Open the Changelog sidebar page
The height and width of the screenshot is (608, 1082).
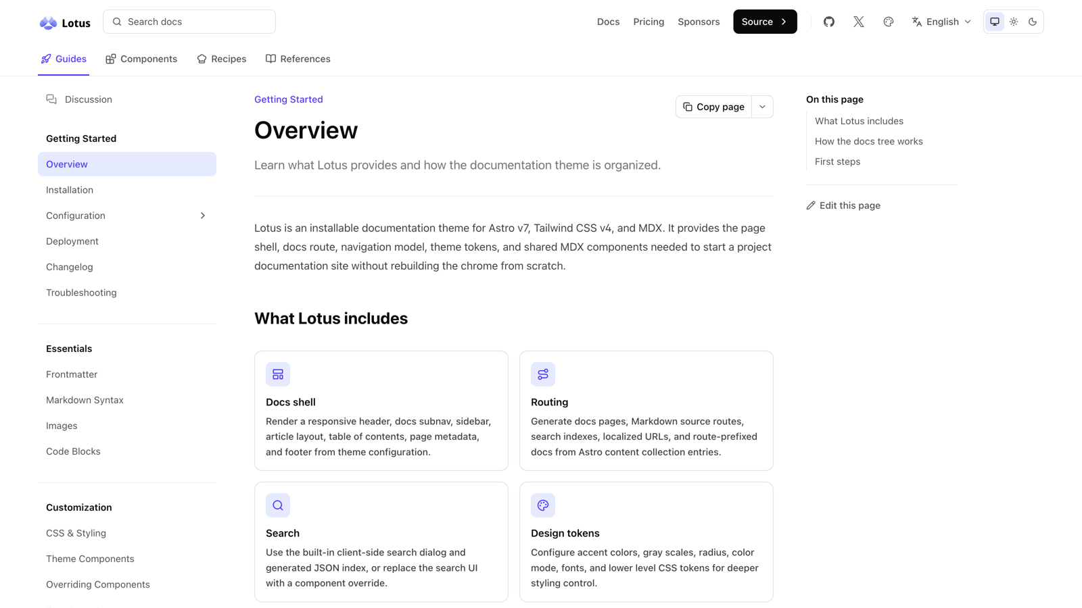(x=127, y=267)
